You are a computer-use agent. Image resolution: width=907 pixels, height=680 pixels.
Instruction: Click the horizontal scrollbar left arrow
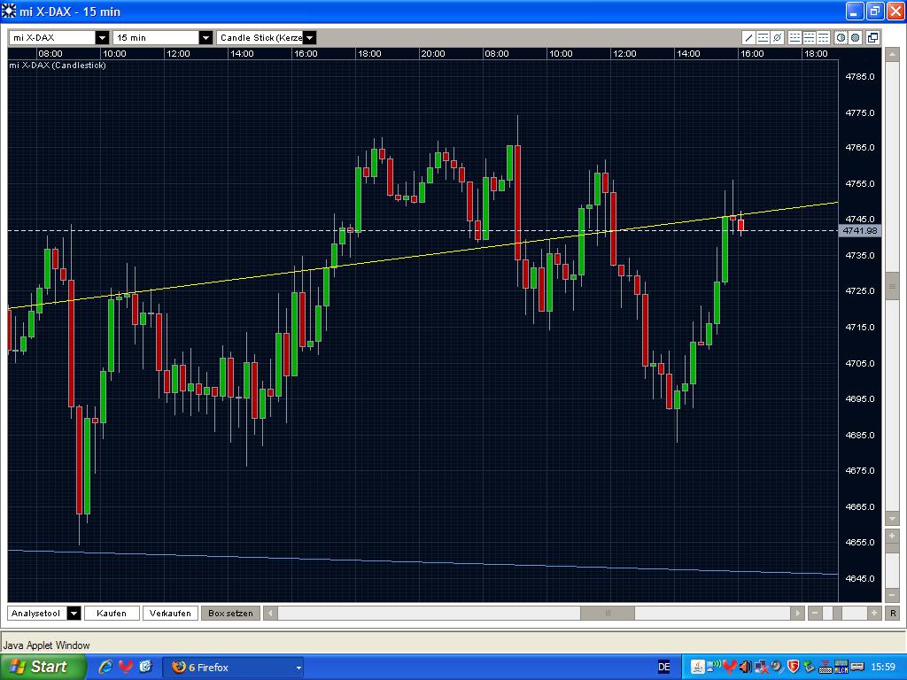tap(270, 613)
